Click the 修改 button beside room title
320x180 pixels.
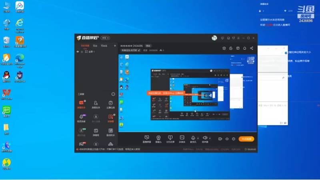click(148, 46)
